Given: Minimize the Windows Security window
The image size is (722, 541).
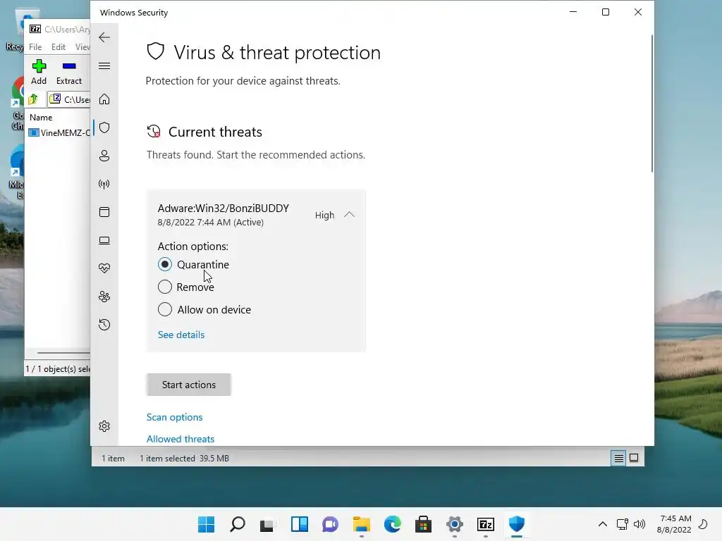Looking at the screenshot, I should pyautogui.click(x=573, y=13).
